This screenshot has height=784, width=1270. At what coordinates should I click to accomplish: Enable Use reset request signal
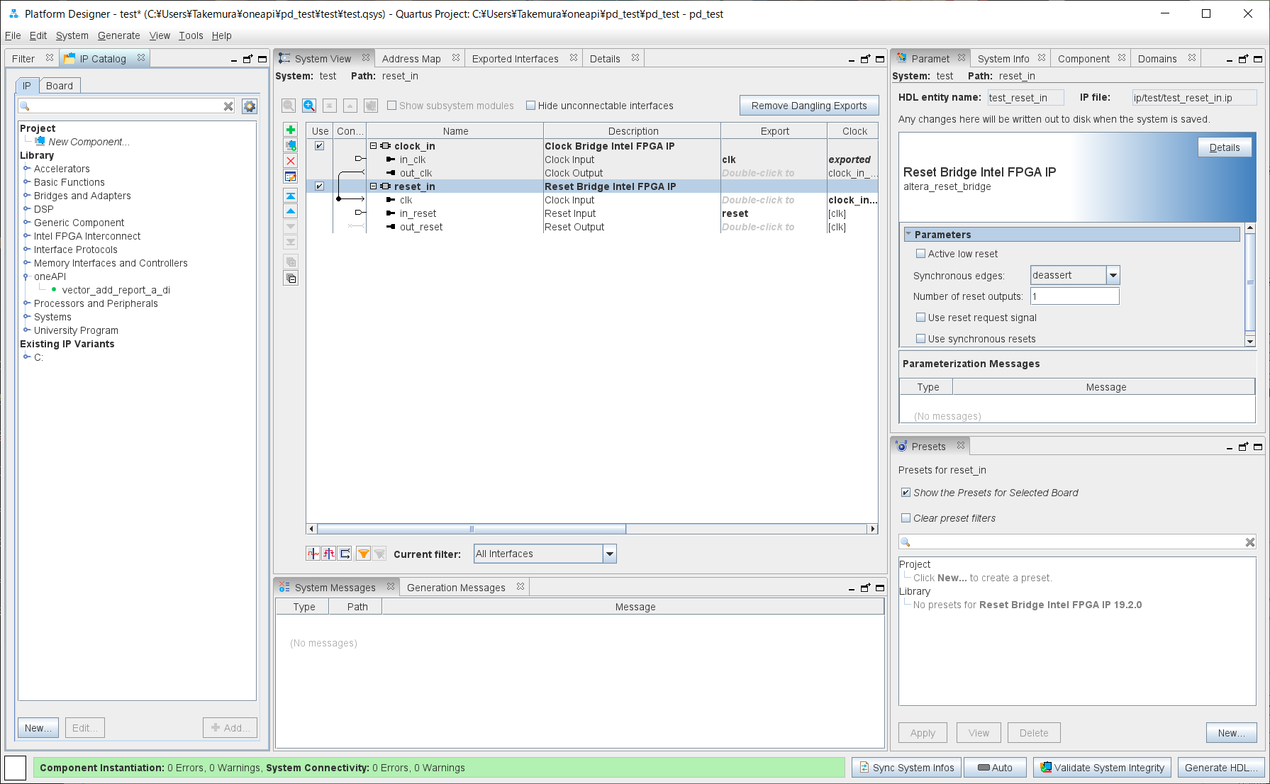click(x=920, y=318)
